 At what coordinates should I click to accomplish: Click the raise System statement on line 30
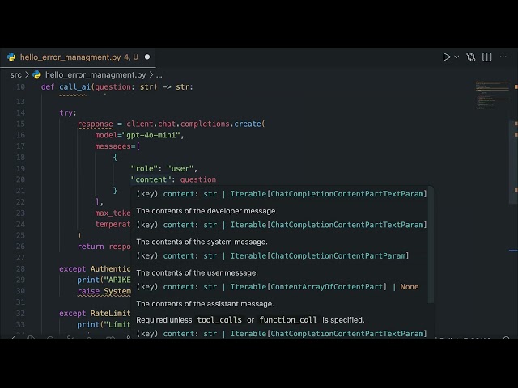point(104,291)
